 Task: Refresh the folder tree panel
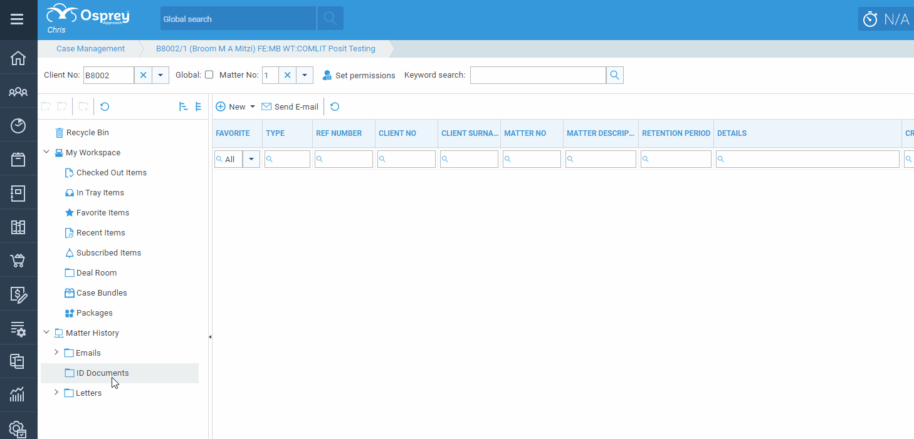(105, 107)
